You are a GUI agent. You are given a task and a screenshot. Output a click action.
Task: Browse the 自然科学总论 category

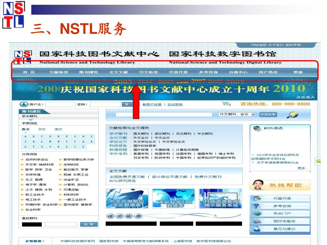point(37,160)
